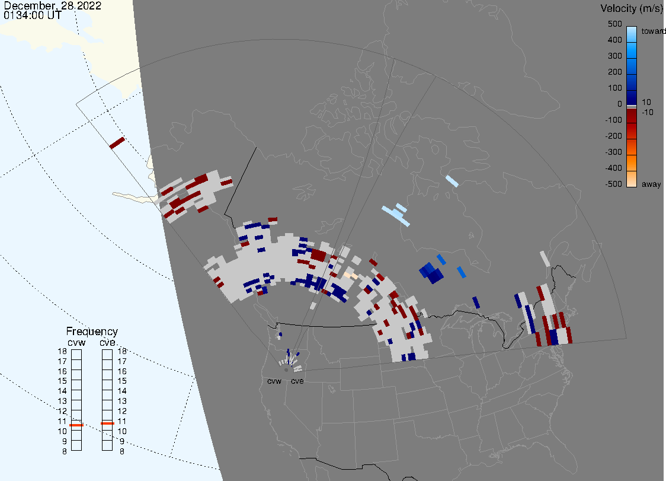The height and width of the screenshot is (481, 666).
Task: Click the 'away' legend label
Action: tap(651, 184)
